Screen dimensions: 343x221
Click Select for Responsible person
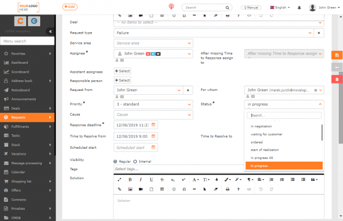(x=123, y=80)
